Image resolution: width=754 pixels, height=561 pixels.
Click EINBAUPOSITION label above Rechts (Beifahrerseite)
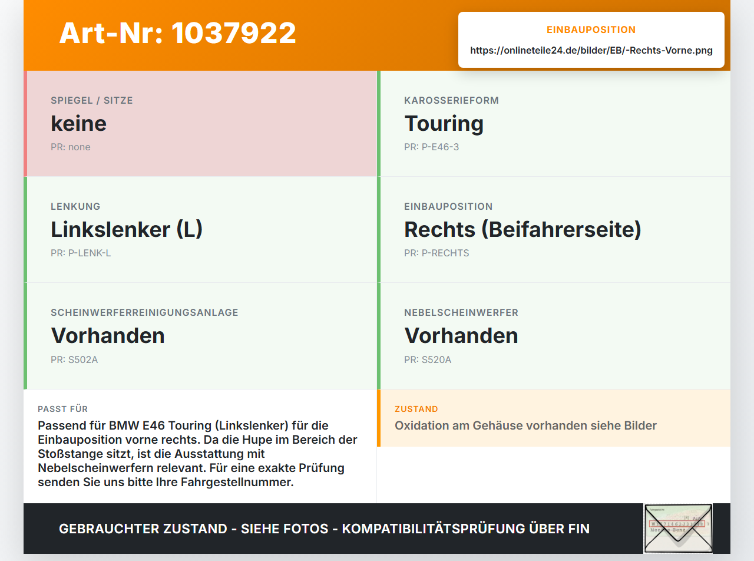click(448, 207)
